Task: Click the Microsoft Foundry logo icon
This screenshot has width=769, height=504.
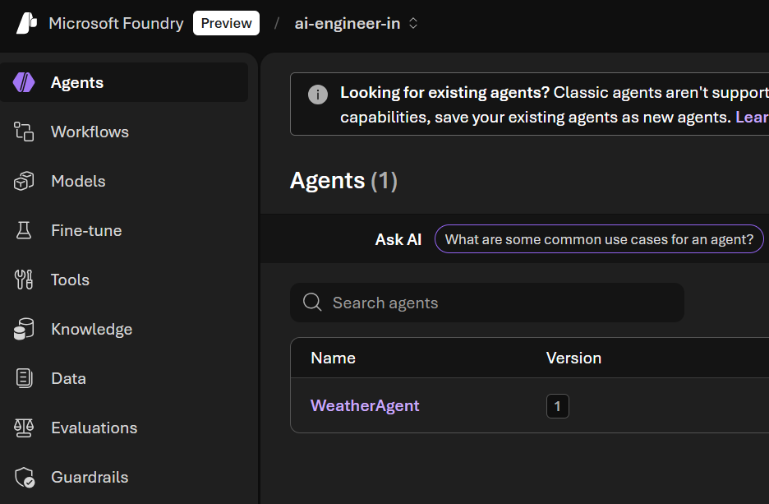Action: [27, 23]
